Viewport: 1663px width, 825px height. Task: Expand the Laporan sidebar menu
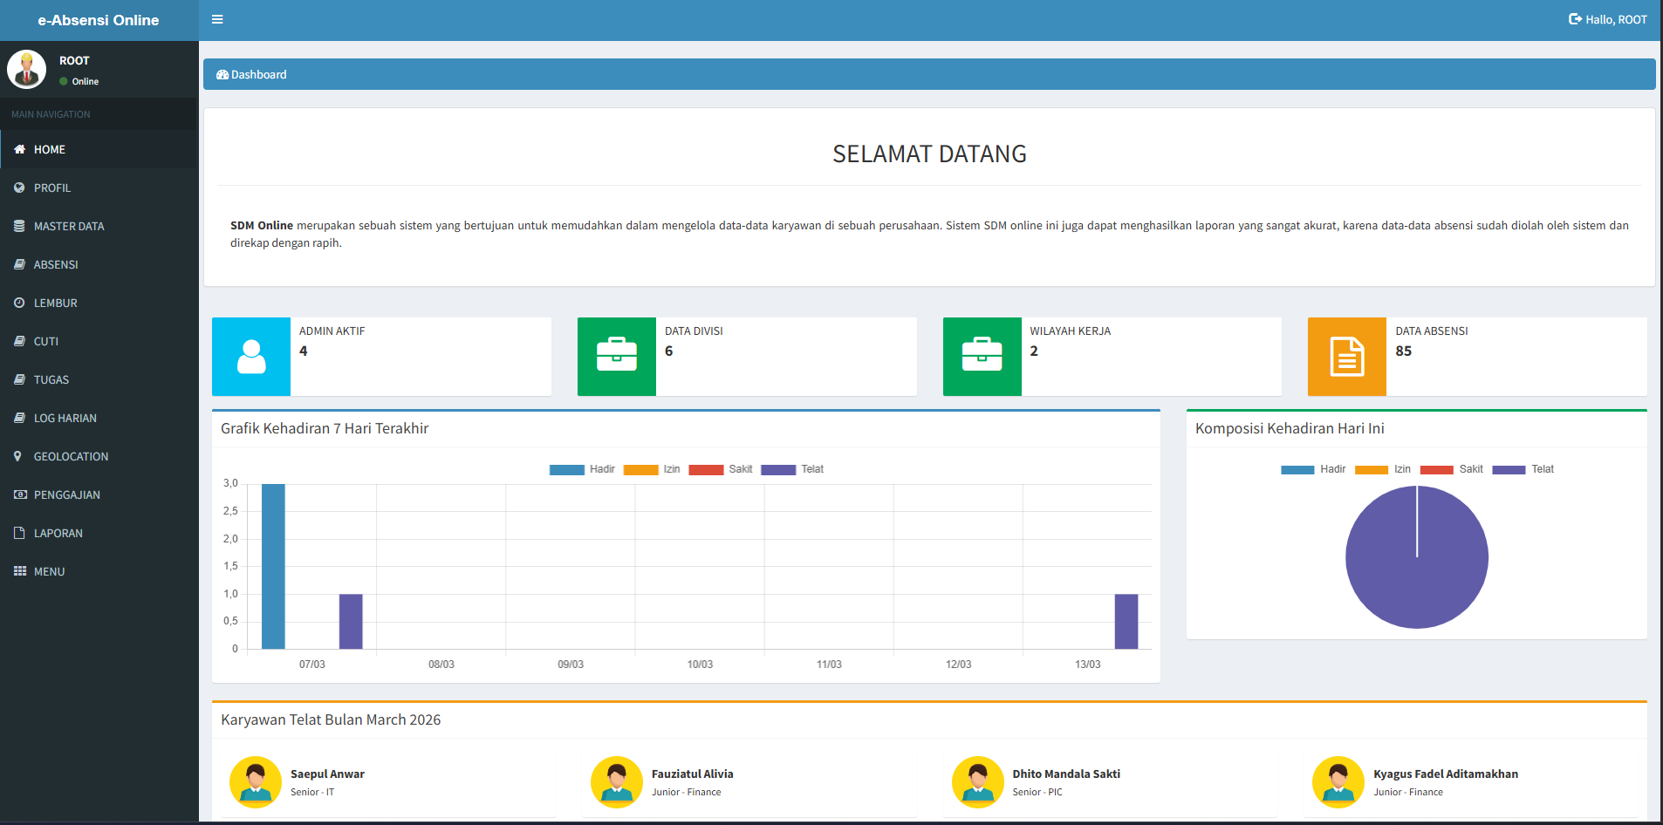pos(58,533)
